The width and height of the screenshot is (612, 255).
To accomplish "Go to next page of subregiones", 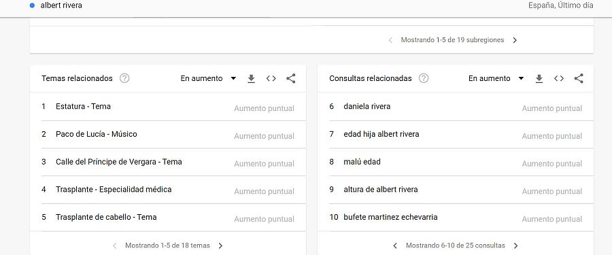I will point(515,40).
